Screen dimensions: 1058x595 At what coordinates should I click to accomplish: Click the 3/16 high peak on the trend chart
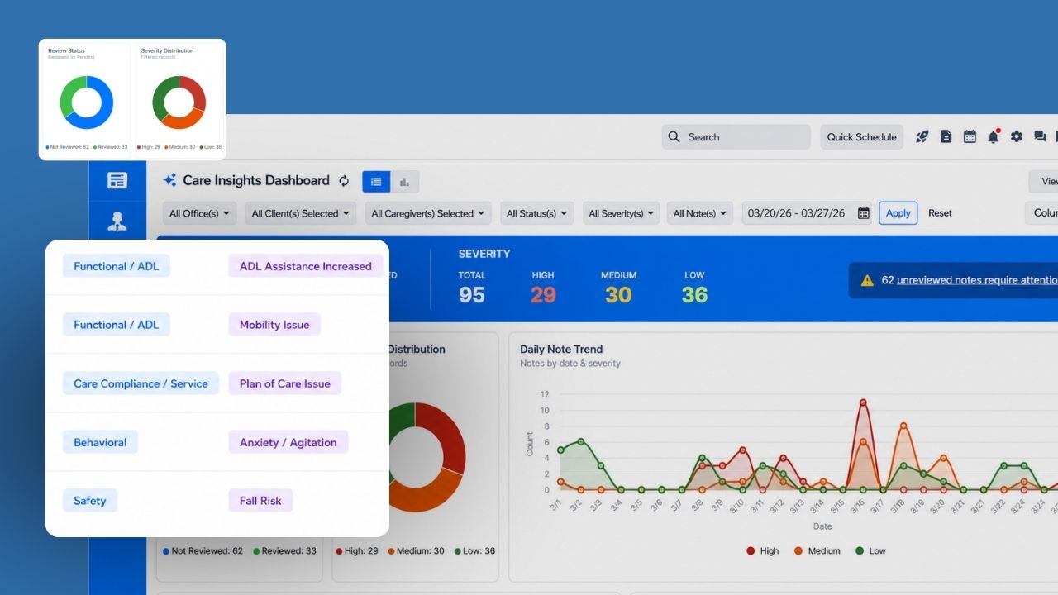pyautogui.click(x=863, y=402)
